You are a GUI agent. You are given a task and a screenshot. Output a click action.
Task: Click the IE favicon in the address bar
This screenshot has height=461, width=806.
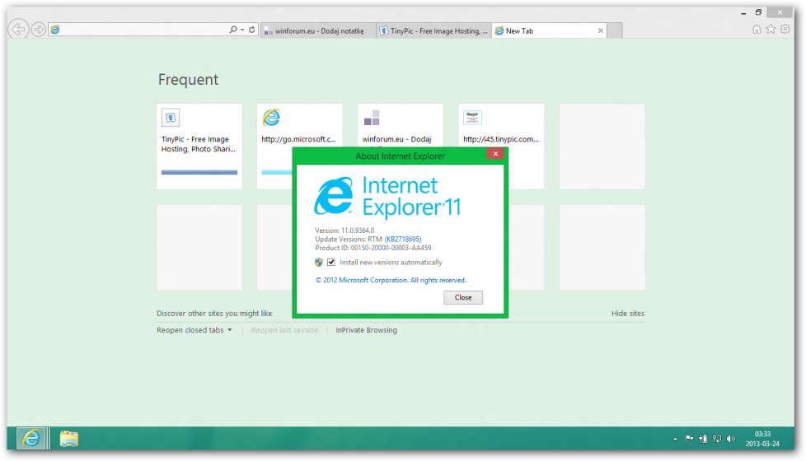click(x=55, y=30)
